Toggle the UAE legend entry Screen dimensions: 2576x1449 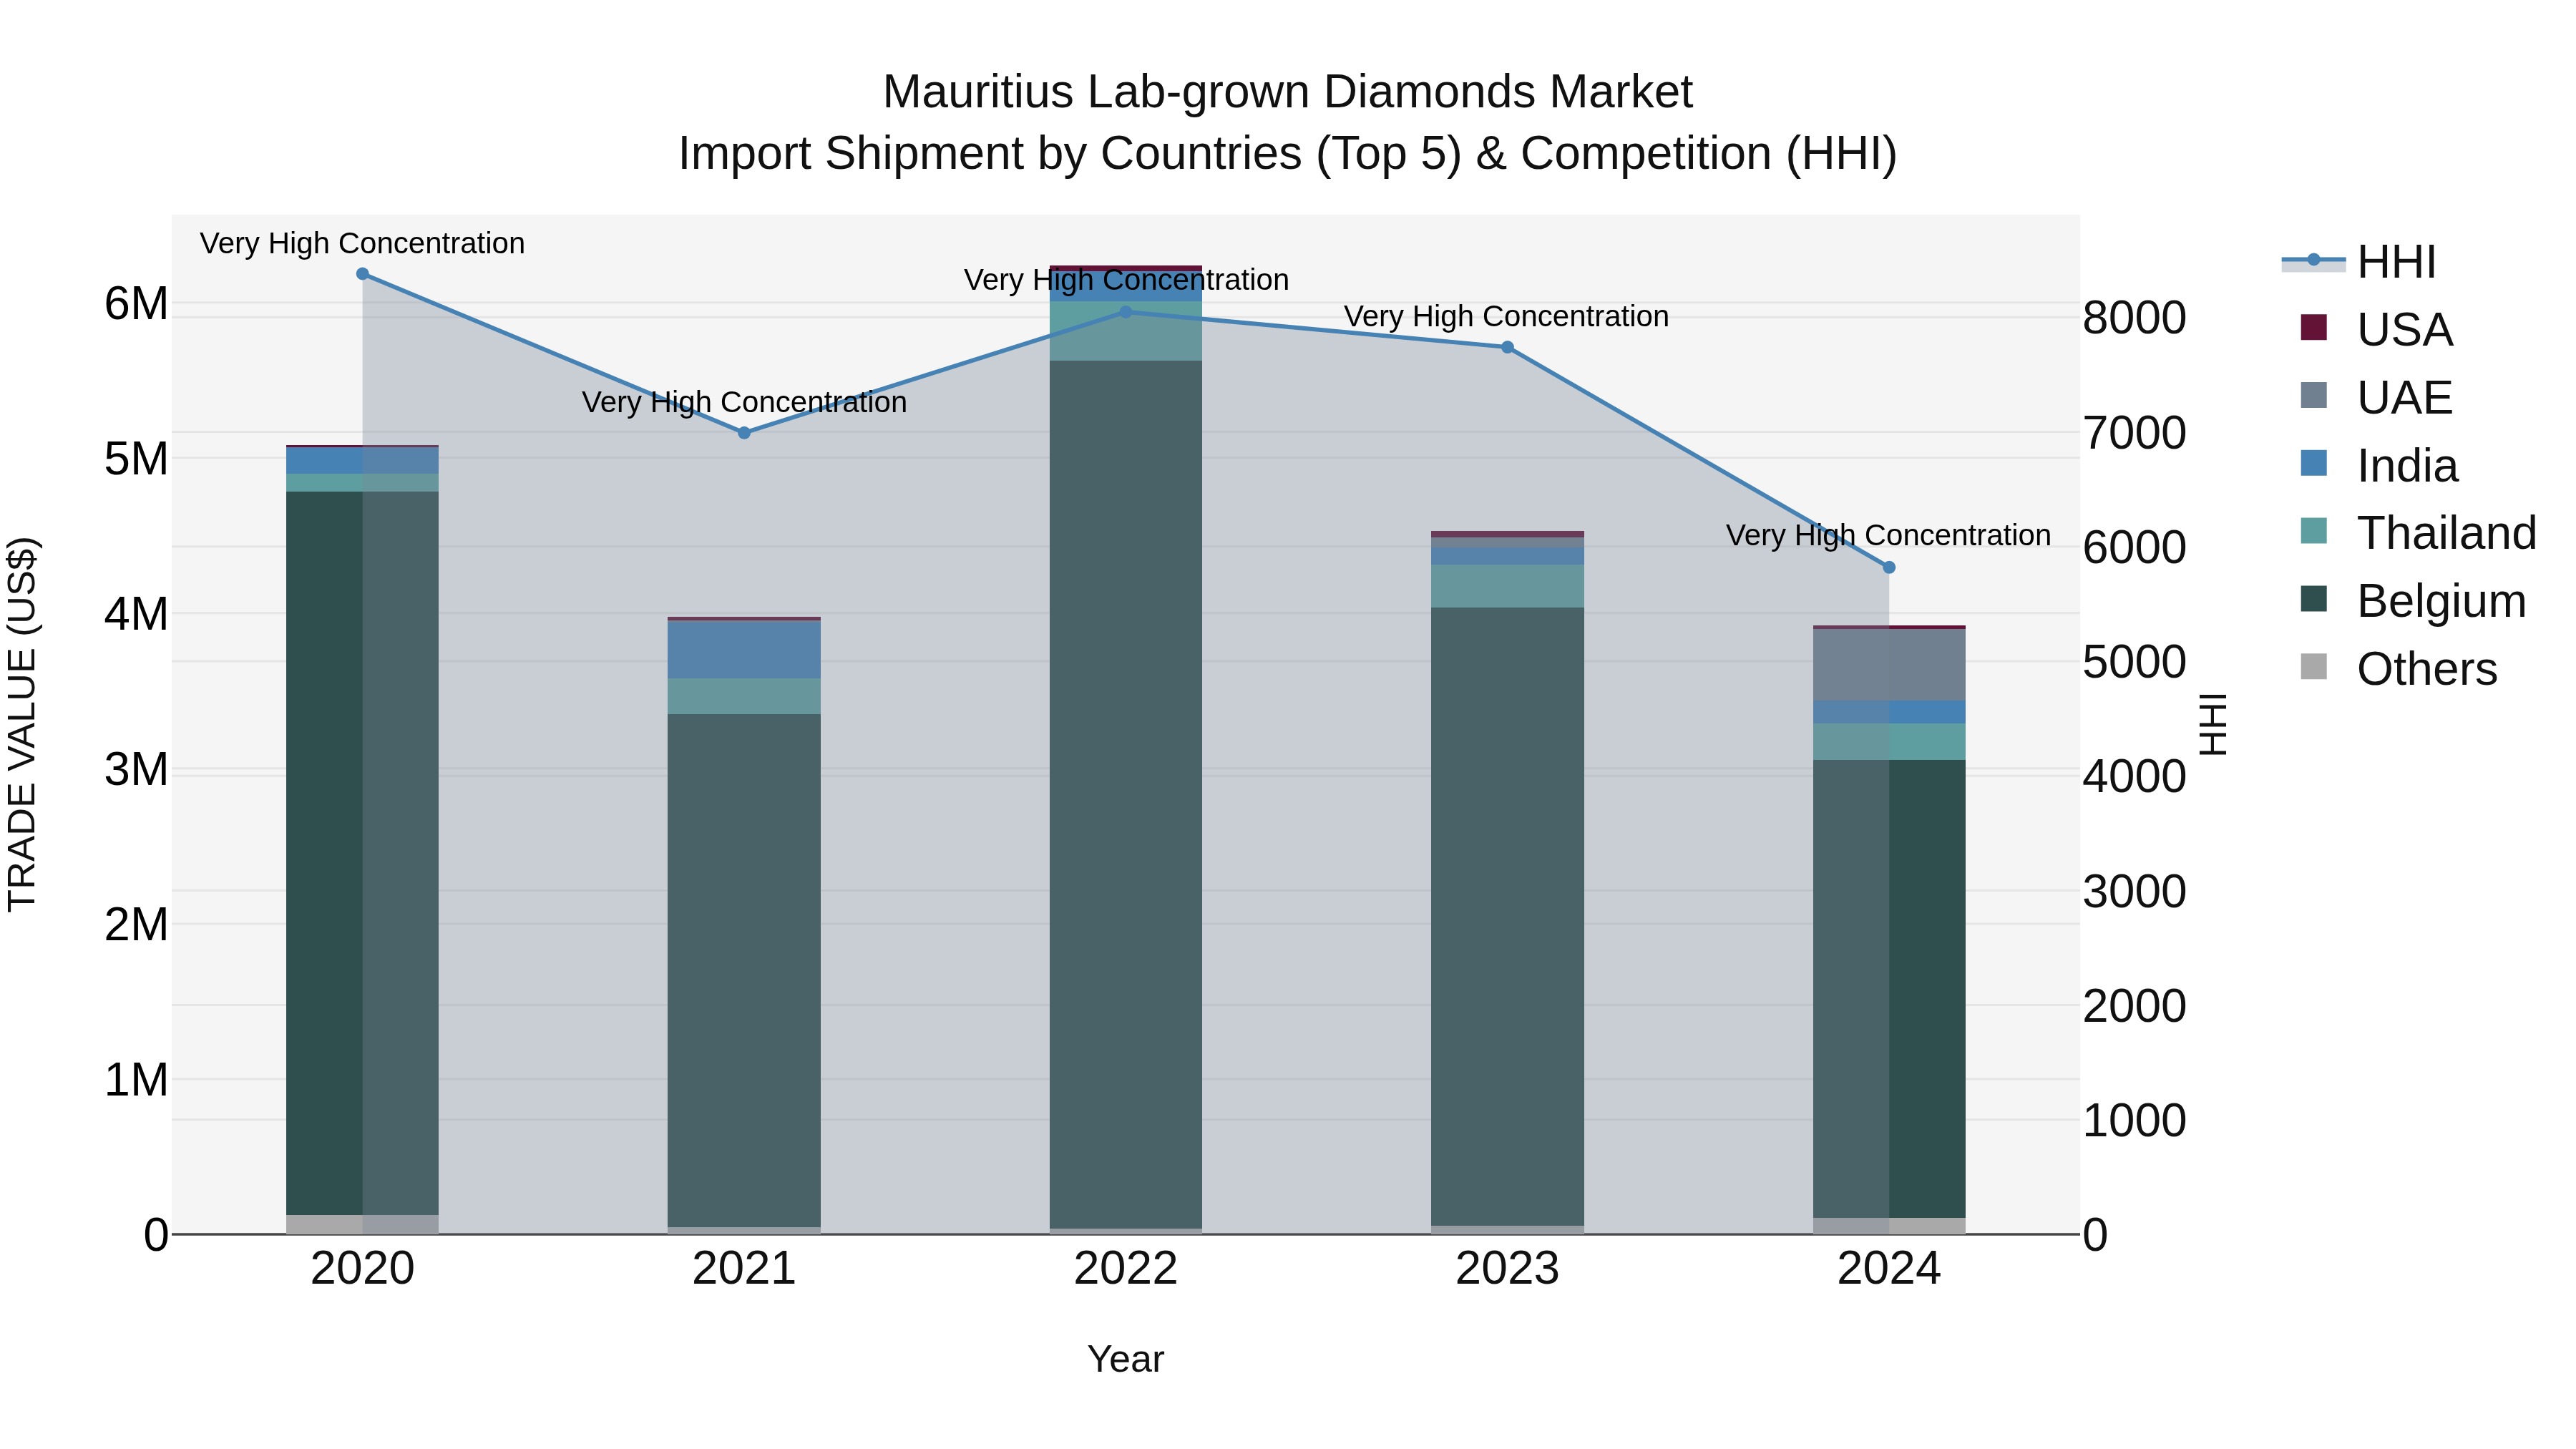point(2376,397)
